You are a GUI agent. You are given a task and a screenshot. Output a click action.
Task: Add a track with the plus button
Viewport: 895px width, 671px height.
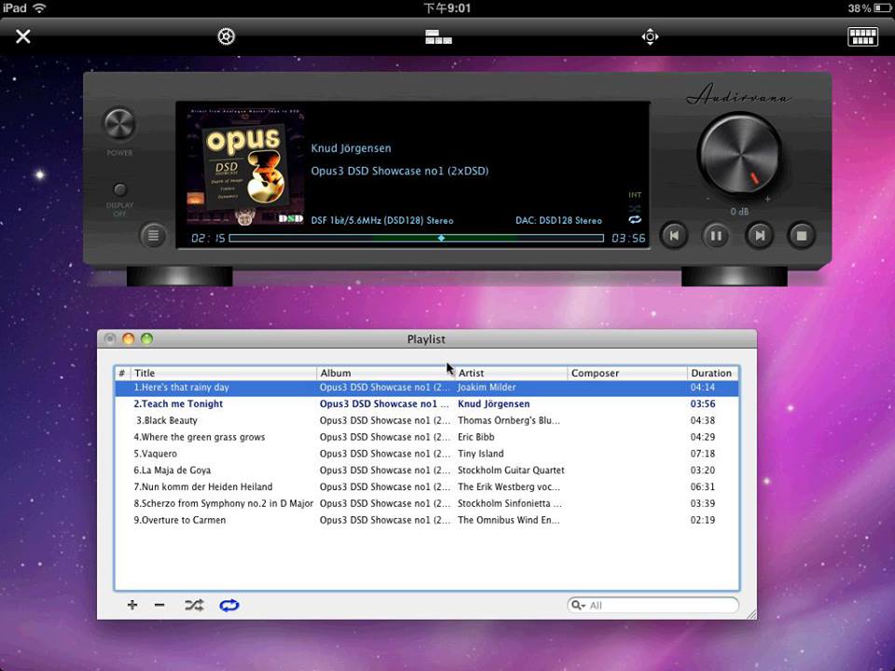[132, 605]
